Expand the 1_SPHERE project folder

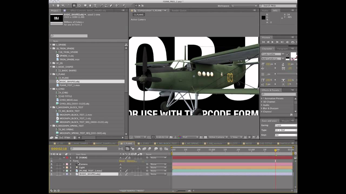51,45
